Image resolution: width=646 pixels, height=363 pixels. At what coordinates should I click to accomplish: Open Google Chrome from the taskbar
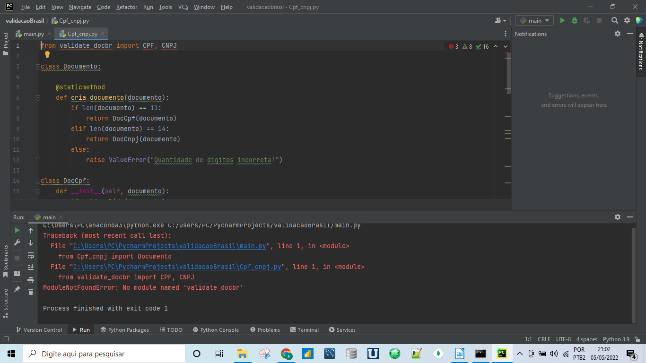click(286, 353)
